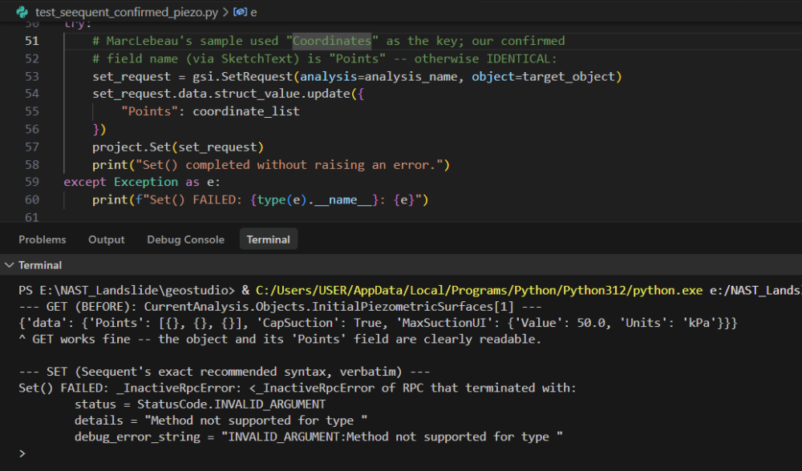The image size is (802, 471).
Task: Switch to the Output tab
Action: pos(107,240)
